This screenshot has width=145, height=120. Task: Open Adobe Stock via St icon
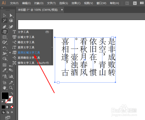(x=135, y=3)
